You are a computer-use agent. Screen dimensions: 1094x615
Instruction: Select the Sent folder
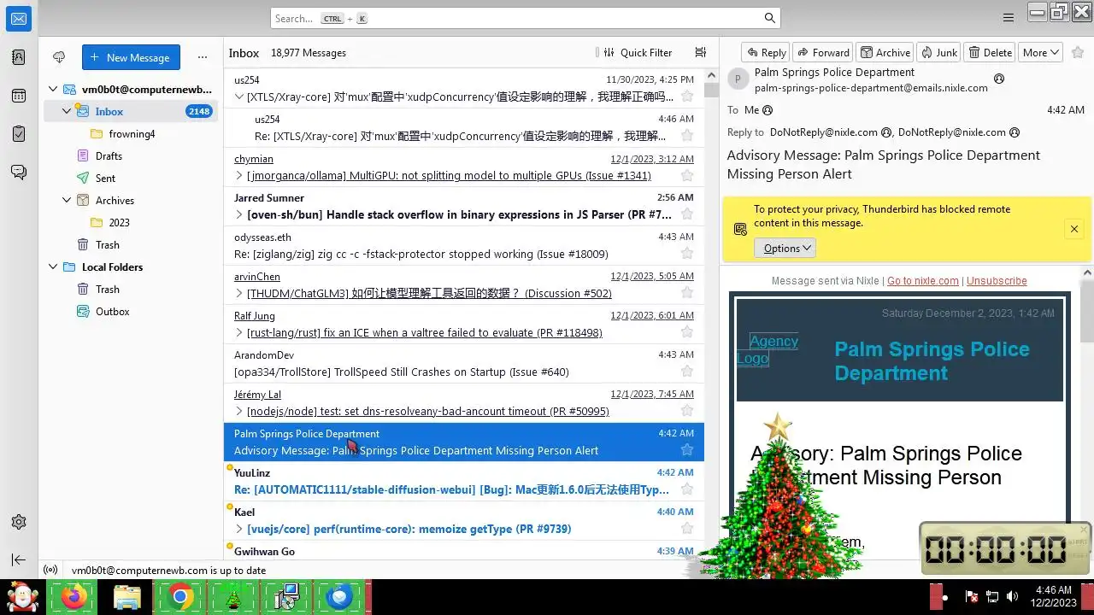106,178
